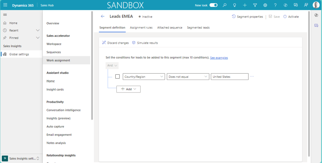The width and height of the screenshot is (322, 163).
Task: Click the Activate button
Action: [291, 17]
